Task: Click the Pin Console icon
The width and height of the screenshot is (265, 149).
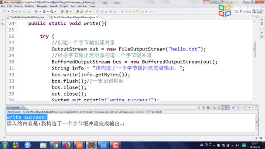Action: [x=234, y=108]
